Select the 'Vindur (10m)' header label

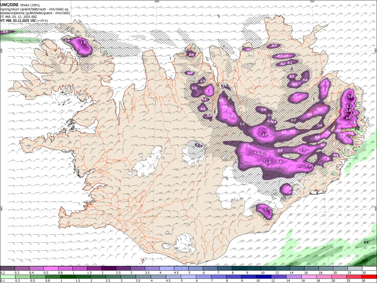30,5
